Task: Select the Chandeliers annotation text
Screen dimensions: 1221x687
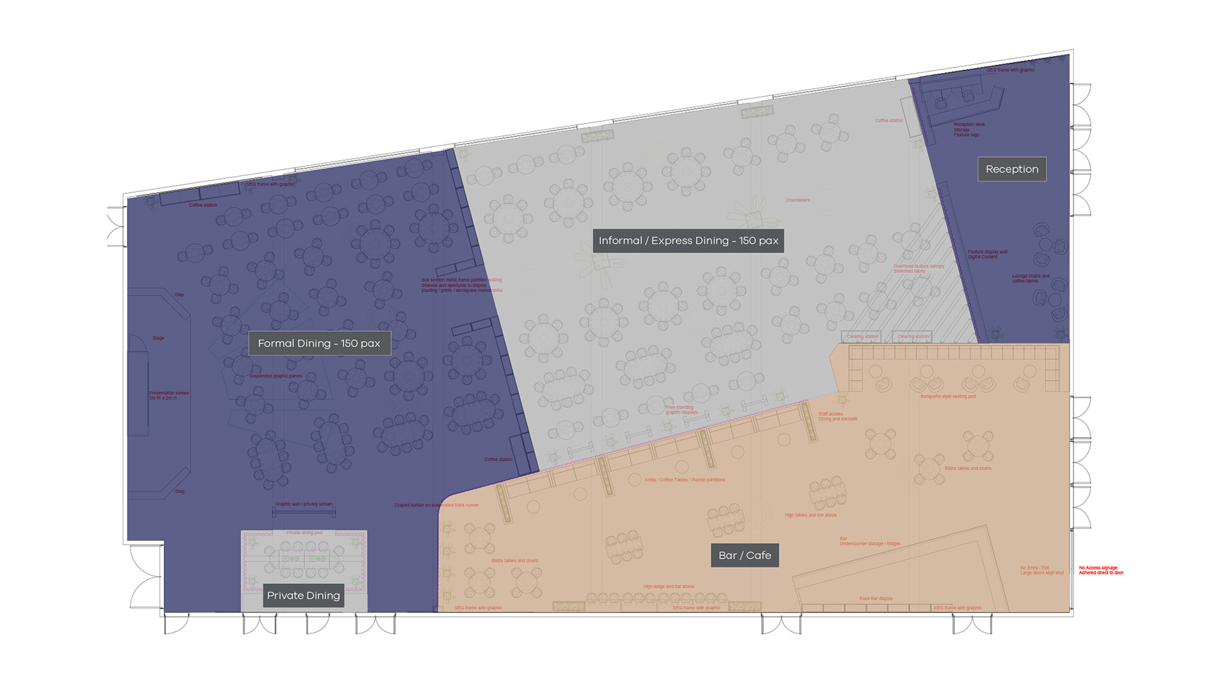Action: tap(797, 200)
